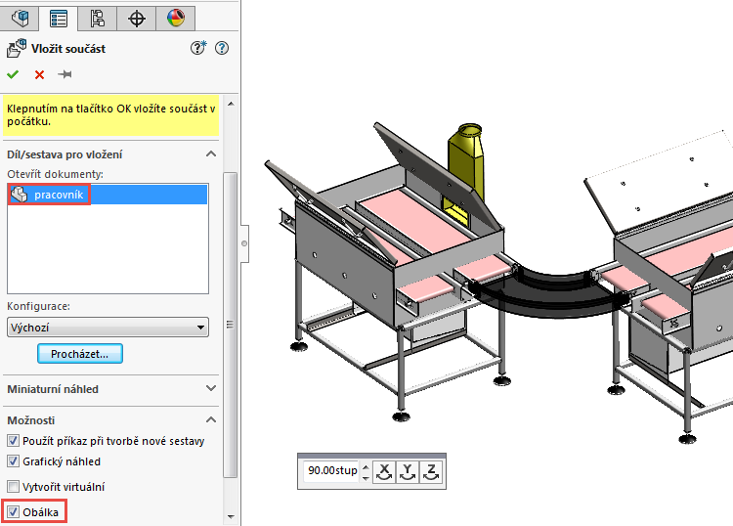Open the help question mark icon
The width and height of the screenshot is (733, 526).
tap(222, 48)
